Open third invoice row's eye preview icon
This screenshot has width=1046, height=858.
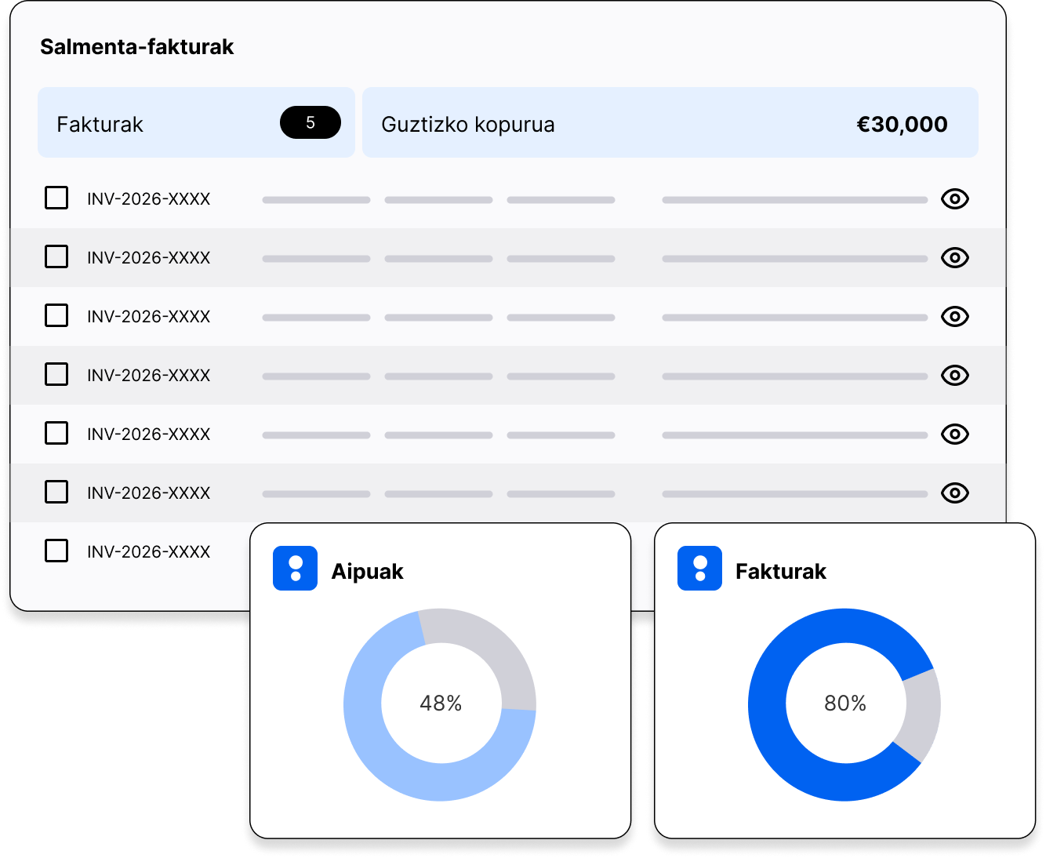(x=954, y=317)
